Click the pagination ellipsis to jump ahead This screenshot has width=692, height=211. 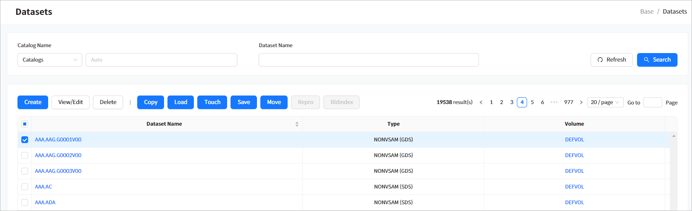[554, 102]
